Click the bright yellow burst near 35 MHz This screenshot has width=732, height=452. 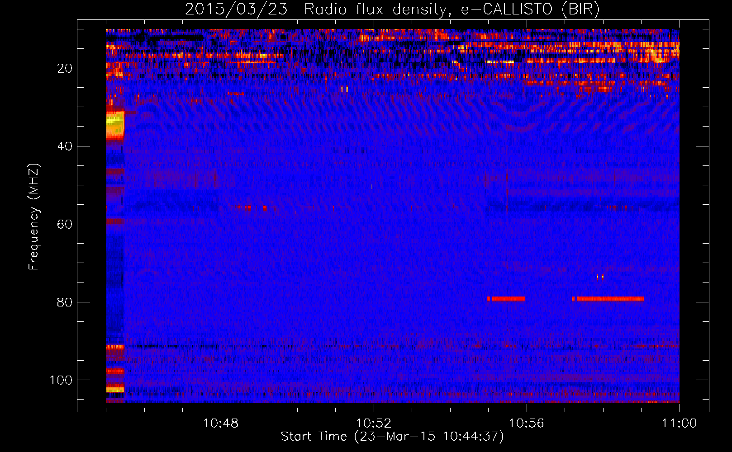click(x=115, y=125)
